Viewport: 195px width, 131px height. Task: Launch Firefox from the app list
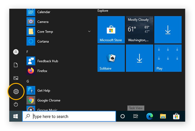(42, 71)
